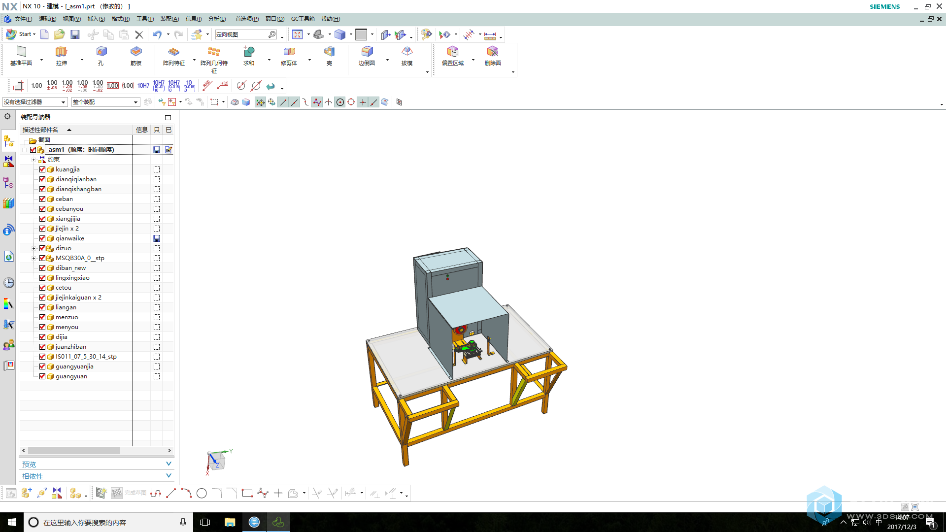Click the Save disk icon in toolbar
Image resolution: width=946 pixels, height=532 pixels.
[75, 34]
